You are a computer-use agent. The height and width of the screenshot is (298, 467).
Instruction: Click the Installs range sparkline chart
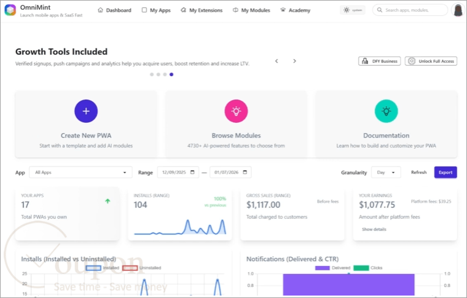pyautogui.click(x=180, y=227)
